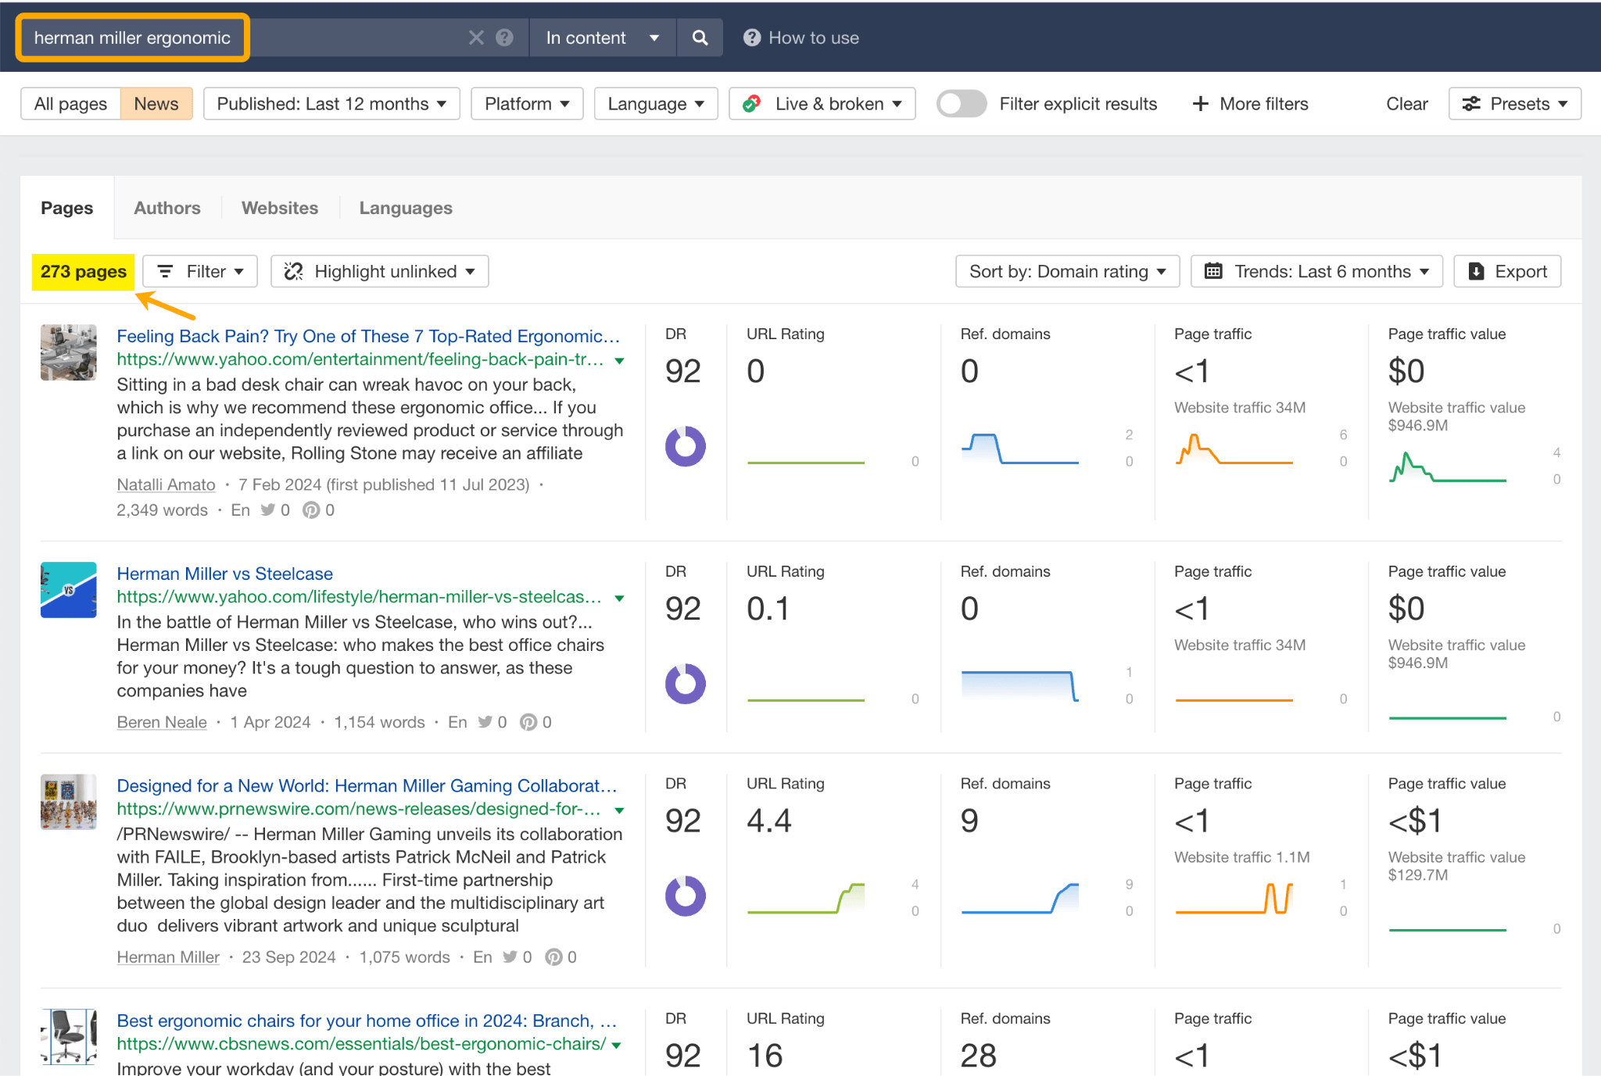1601x1076 pixels.
Task: Open yahoo.com entertainment URL link
Action: click(360, 359)
